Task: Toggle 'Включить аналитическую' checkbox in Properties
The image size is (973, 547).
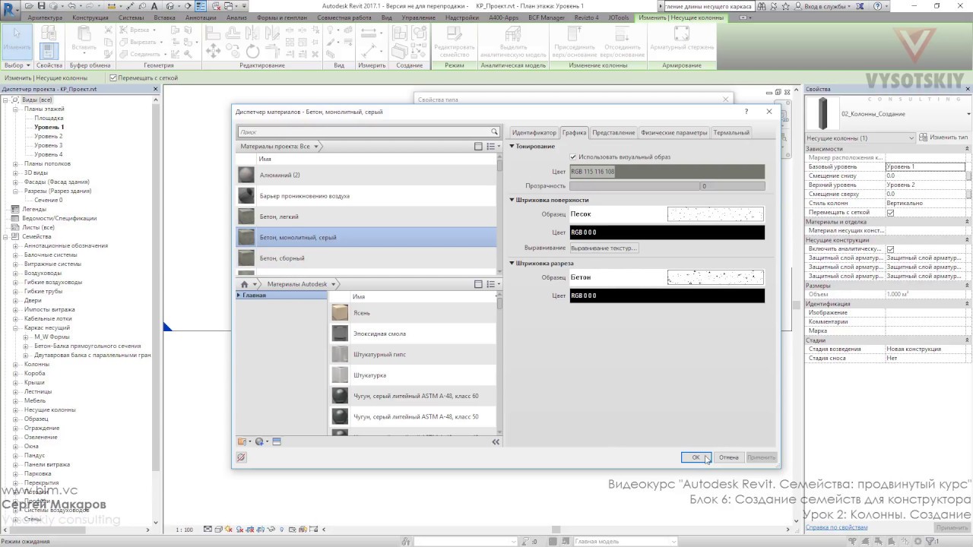Action: pyautogui.click(x=890, y=249)
